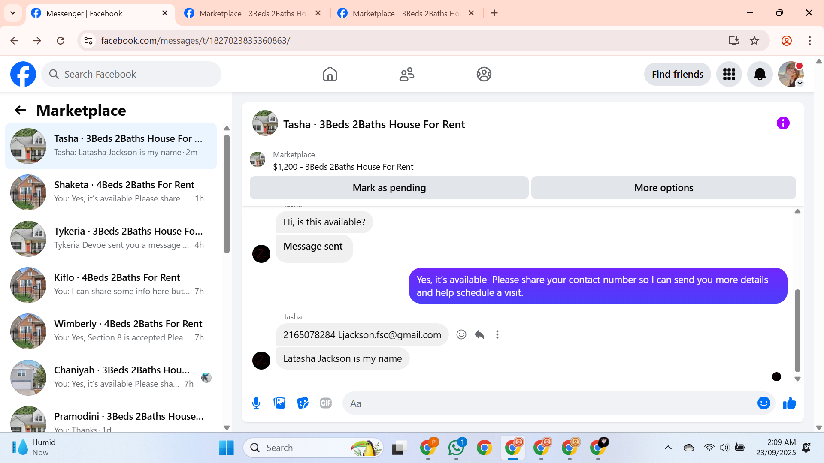Choose a GIF icon
Screen dimensions: 824x463
coord(326,403)
